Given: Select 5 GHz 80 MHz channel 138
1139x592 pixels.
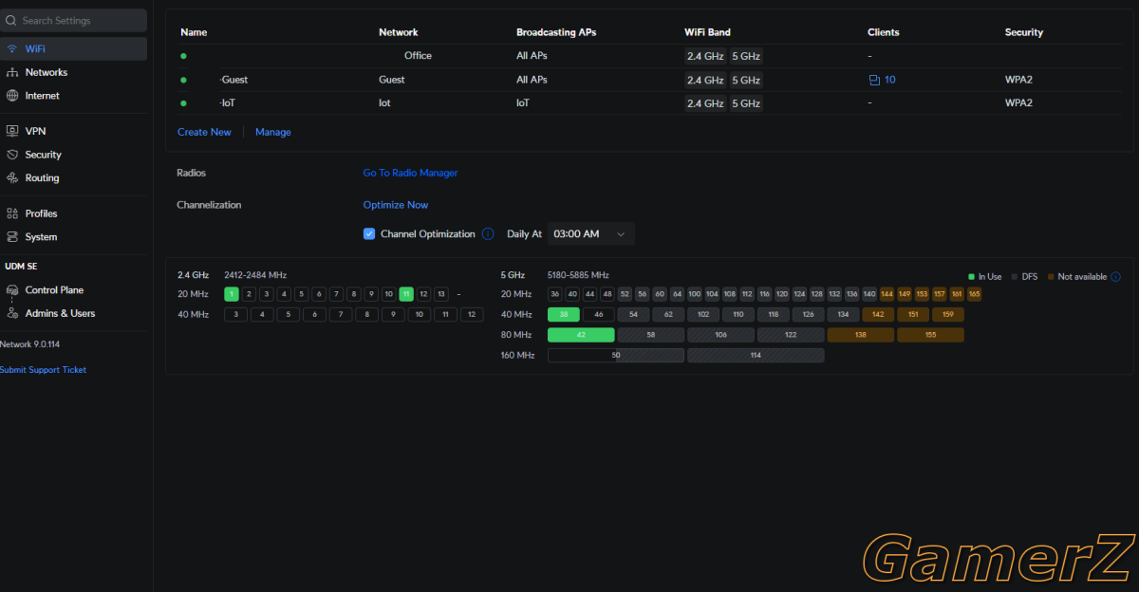Looking at the screenshot, I should (x=861, y=335).
